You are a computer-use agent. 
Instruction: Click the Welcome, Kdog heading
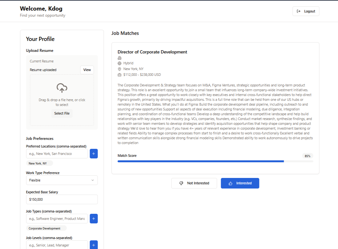tap(41, 9)
